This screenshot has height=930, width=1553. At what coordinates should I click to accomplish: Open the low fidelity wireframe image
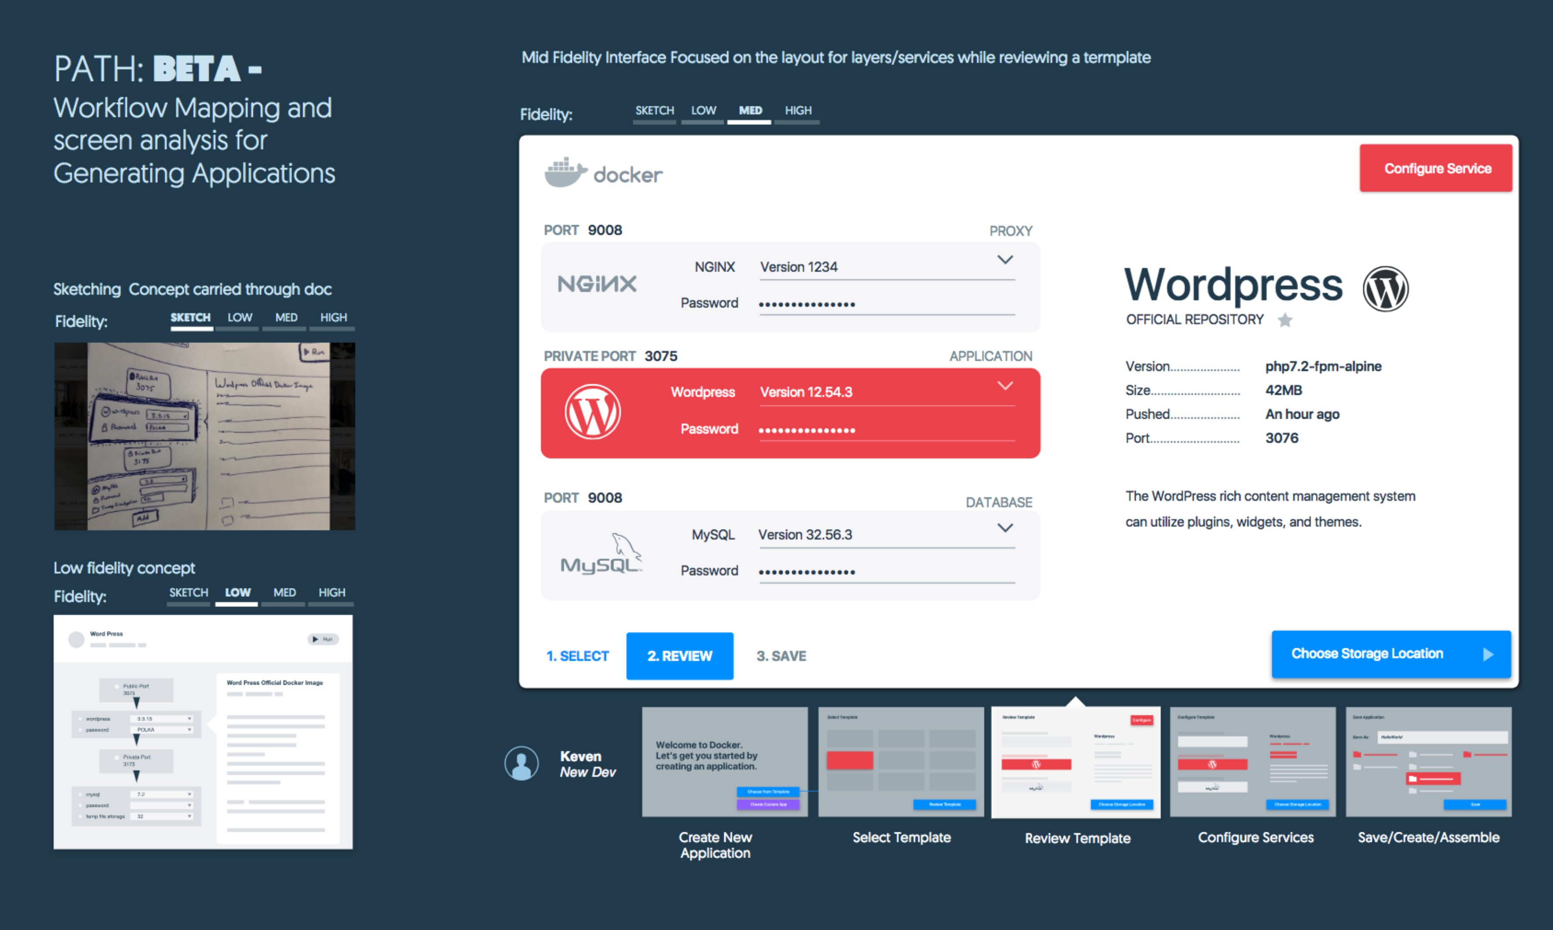click(x=203, y=732)
